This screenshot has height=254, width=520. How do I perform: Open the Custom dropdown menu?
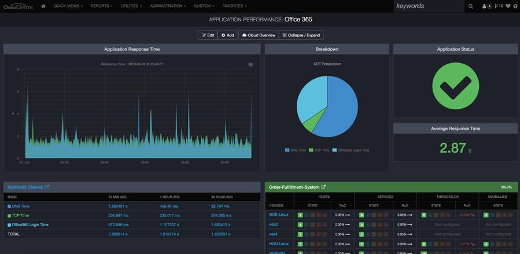[x=204, y=6]
